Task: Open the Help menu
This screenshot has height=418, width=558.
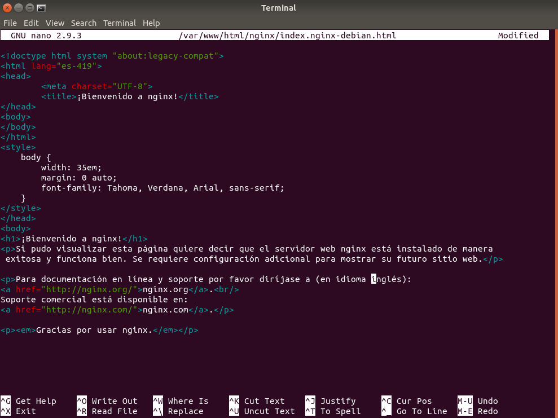Action: point(151,23)
